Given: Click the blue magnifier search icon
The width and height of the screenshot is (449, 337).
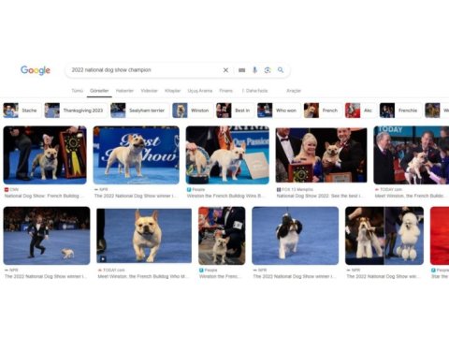Looking at the screenshot, I should coord(281,70).
